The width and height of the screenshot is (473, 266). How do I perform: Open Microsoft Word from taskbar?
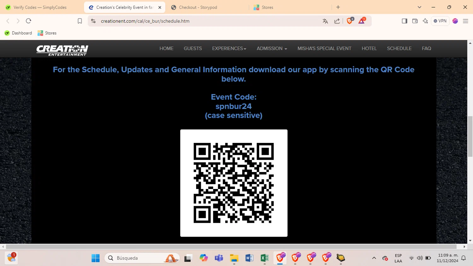click(249, 258)
